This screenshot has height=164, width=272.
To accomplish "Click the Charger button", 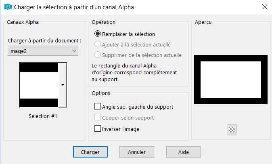I will 90,152.
